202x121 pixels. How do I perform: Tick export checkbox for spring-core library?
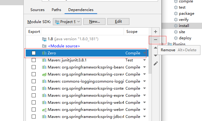pyautogui.click(x=34, y=74)
